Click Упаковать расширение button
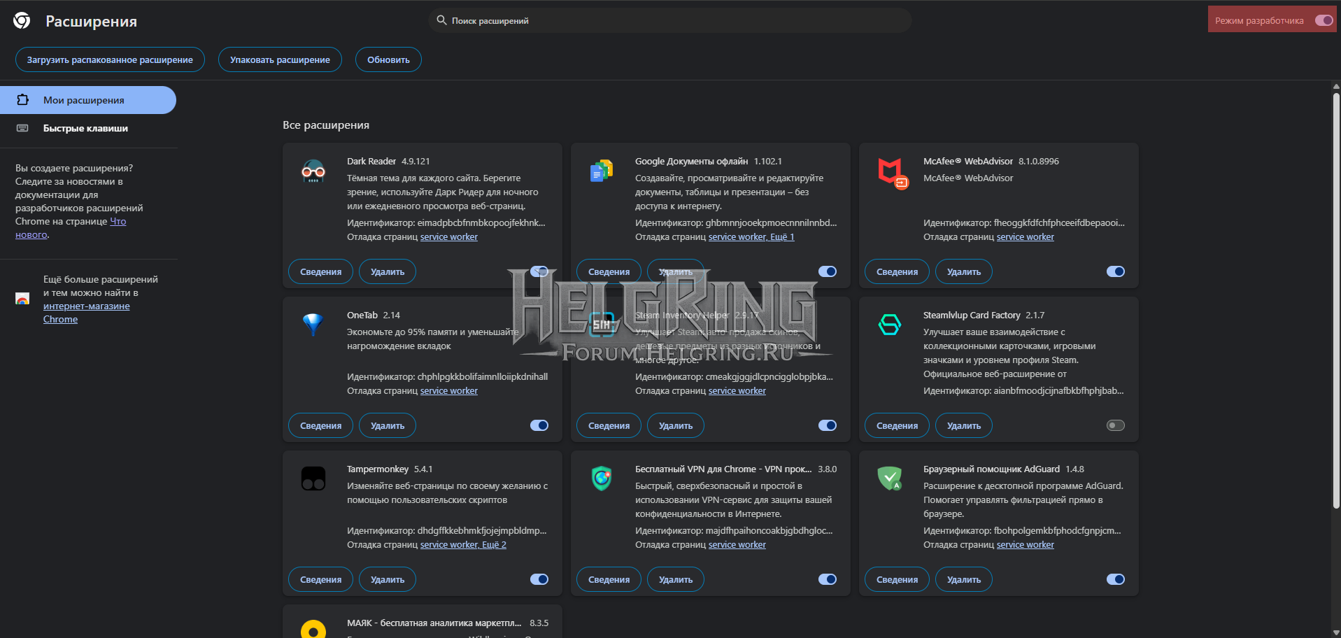 pyautogui.click(x=280, y=59)
